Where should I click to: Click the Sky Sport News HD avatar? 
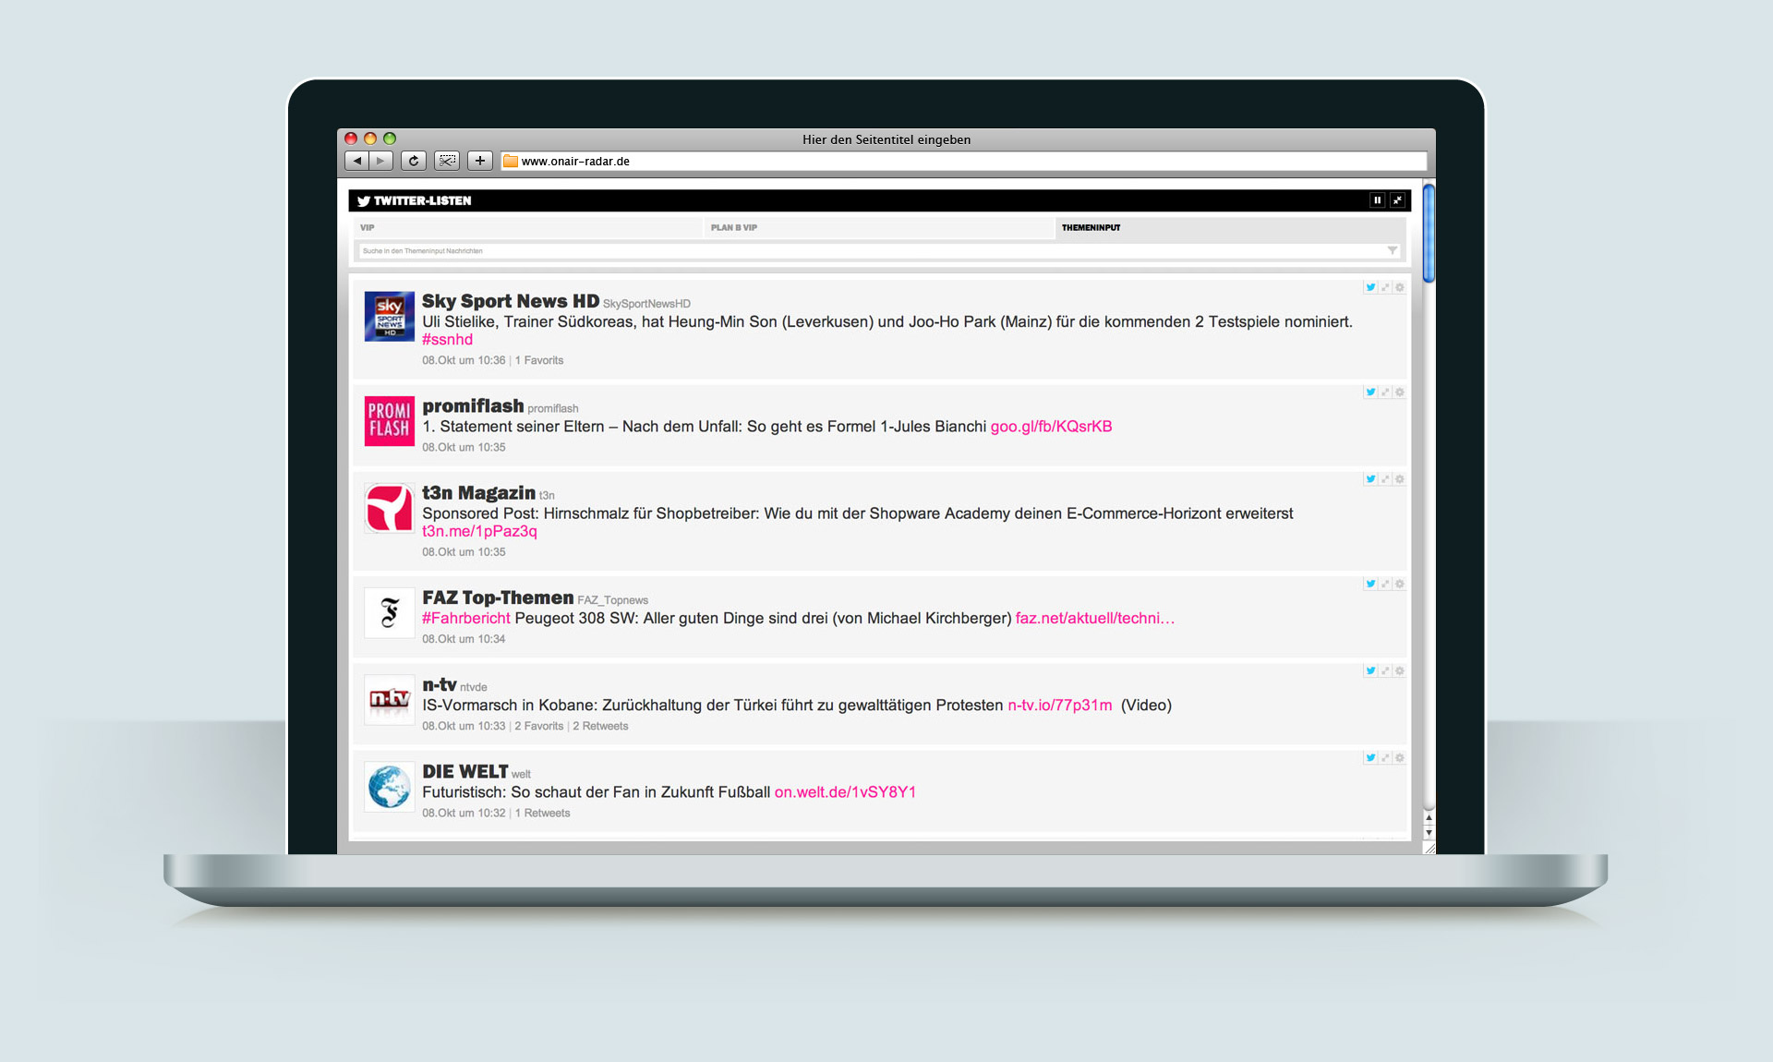coord(390,317)
